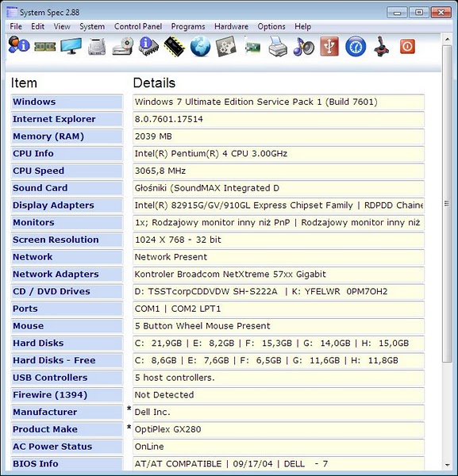Open the View menu
The width and height of the screenshot is (458, 476).
(x=62, y=26)
